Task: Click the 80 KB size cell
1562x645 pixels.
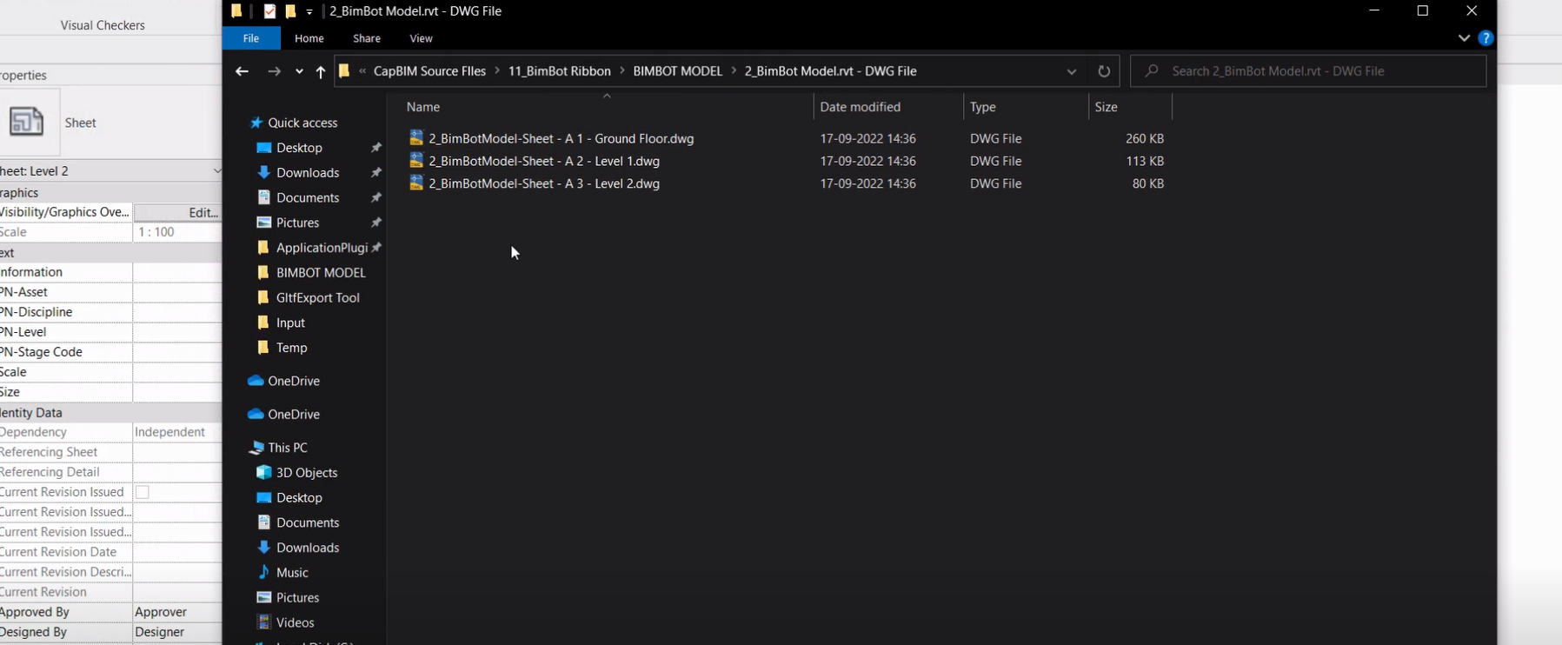Action: click(1147, 183)
